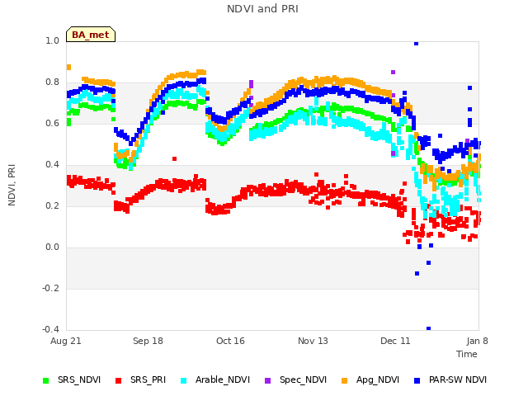
Task: Click the blue outlier point at 1.0
Action: click(x=416, y=44)
